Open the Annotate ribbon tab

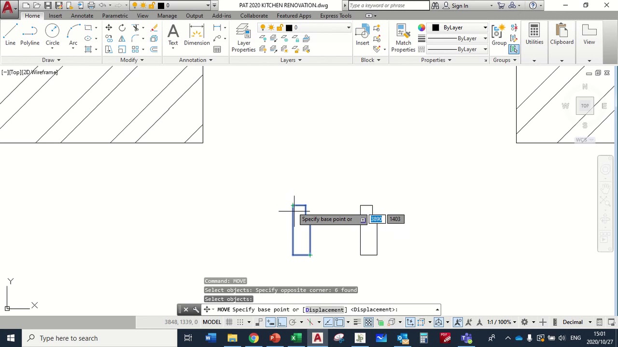click(82, 15)
